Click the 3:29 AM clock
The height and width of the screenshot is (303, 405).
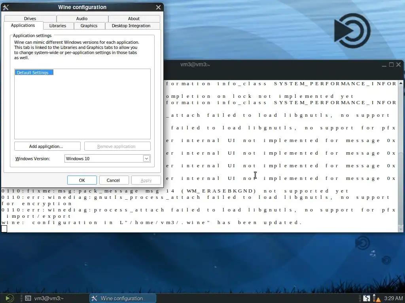click(x=393, y=298)
